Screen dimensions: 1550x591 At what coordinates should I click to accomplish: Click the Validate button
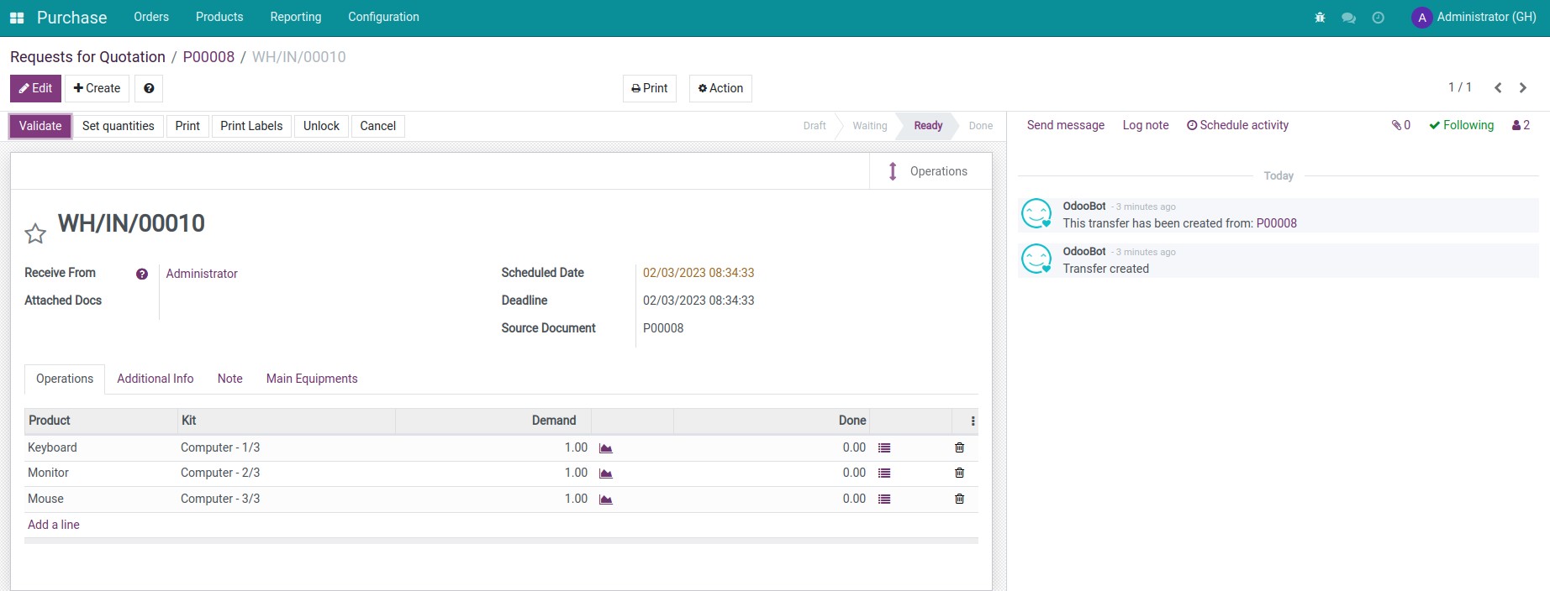tap(40, 126)
